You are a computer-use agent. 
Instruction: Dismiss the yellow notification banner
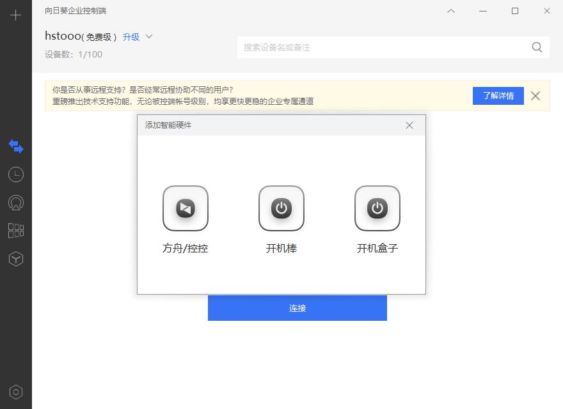pos(535,96)
